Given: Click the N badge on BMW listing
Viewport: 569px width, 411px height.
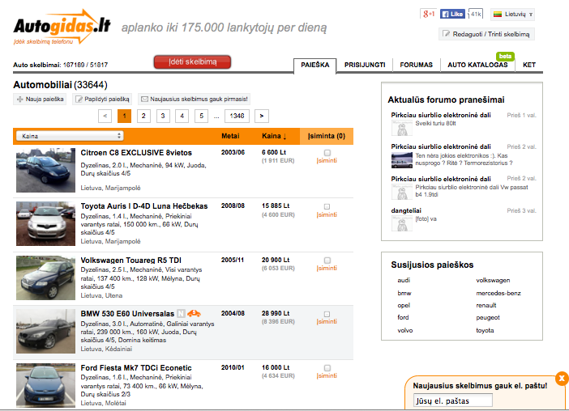Looking at the screenshot, I should (x=181, y=313).
